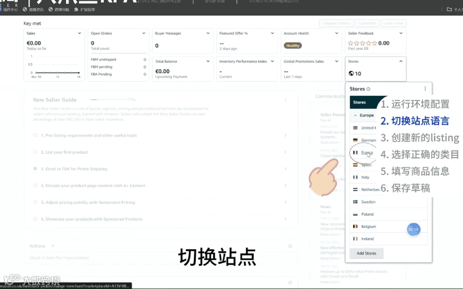
Task: Expand step 2 List your first product chevron
Action: (286, 152)
